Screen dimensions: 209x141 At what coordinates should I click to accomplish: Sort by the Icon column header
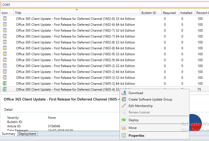pyautogui.click(x=7, y=13)
